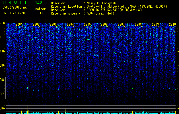Viewport: 179px width, 114px height.
Task: Click the 2203 time marker
Action: (53, 25)
